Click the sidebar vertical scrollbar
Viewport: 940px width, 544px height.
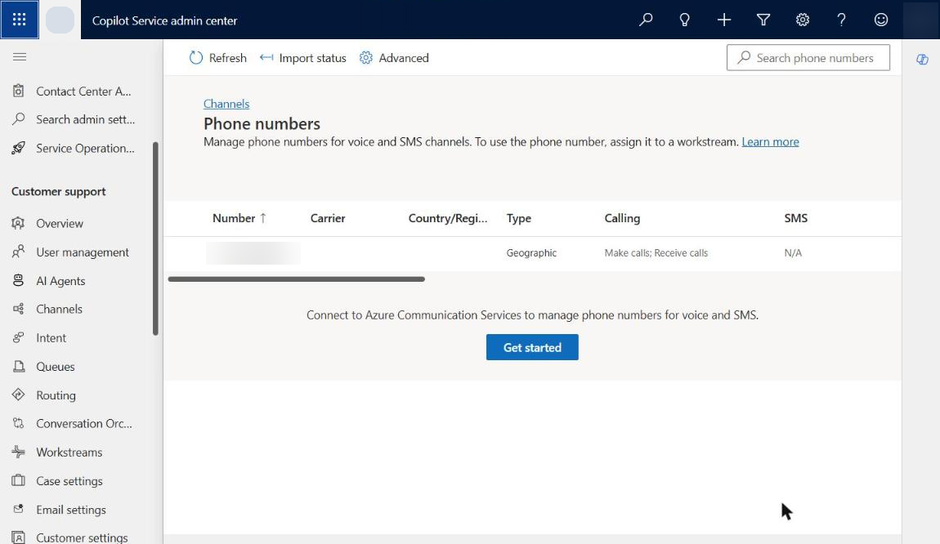(156, 239)
